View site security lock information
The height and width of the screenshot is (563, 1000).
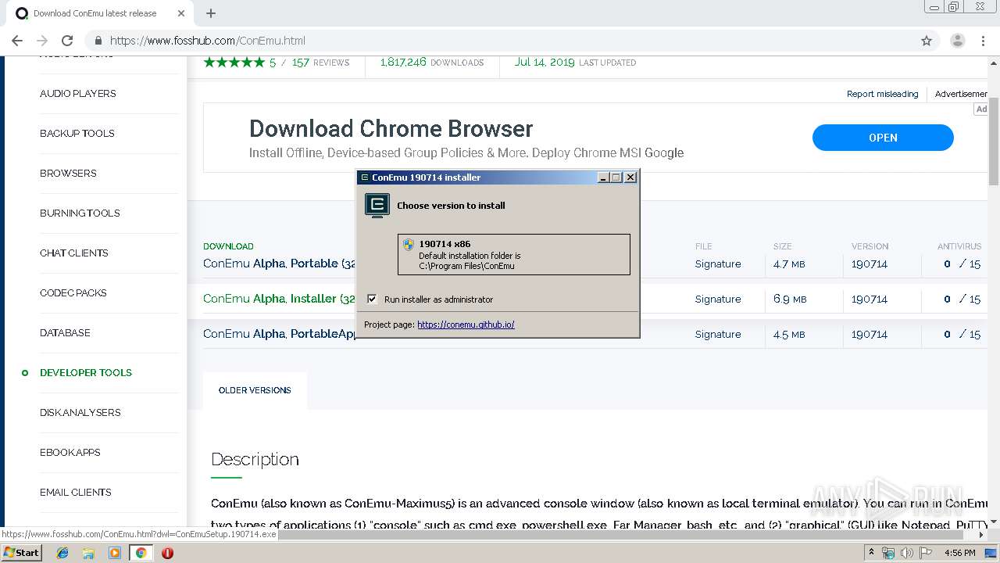[x=98, y=41]
